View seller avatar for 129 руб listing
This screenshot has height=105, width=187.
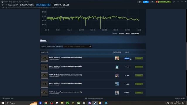pos(117,92)
